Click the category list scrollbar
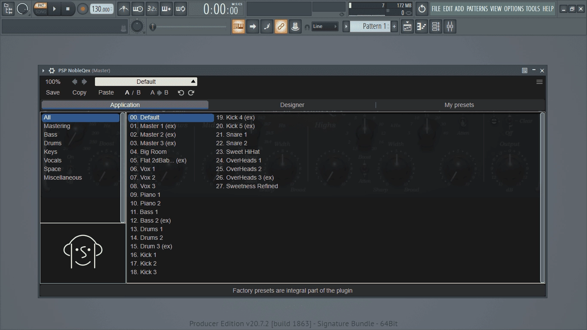 (x=122, y=168)
